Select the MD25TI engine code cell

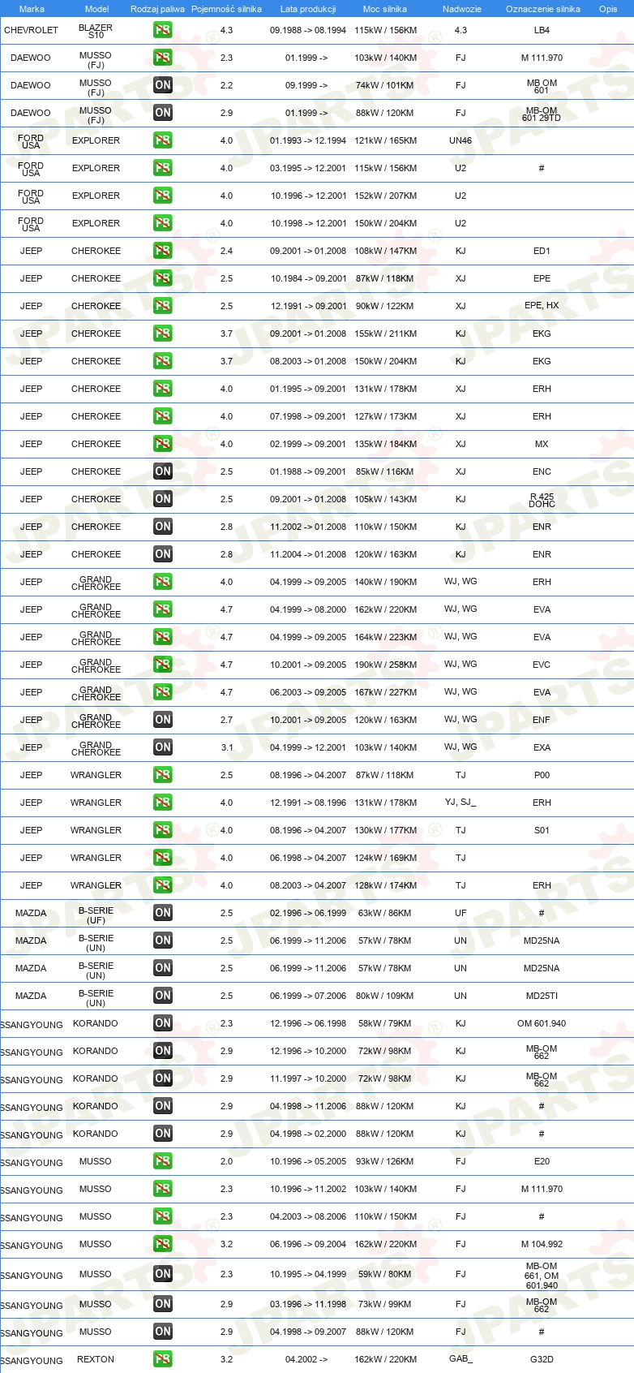pyautogui.click(x=542, y=996)
